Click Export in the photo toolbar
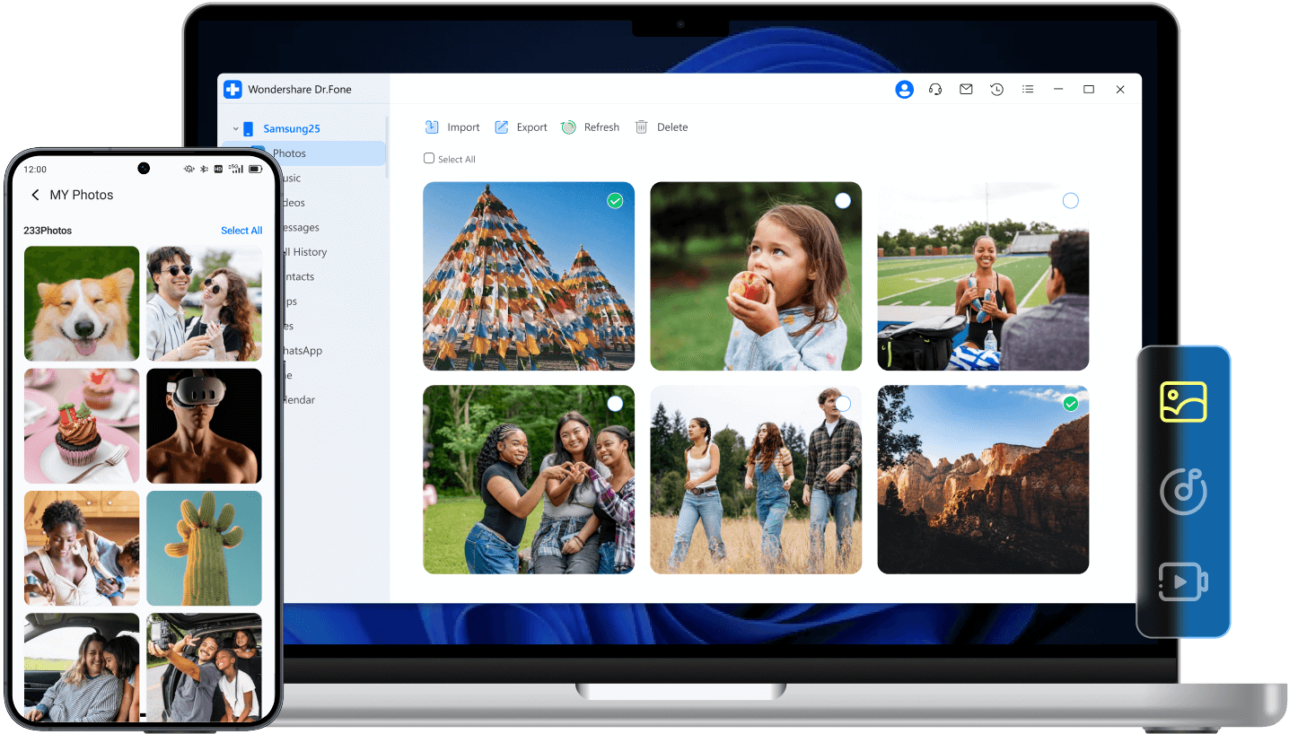 pos(521,127)
